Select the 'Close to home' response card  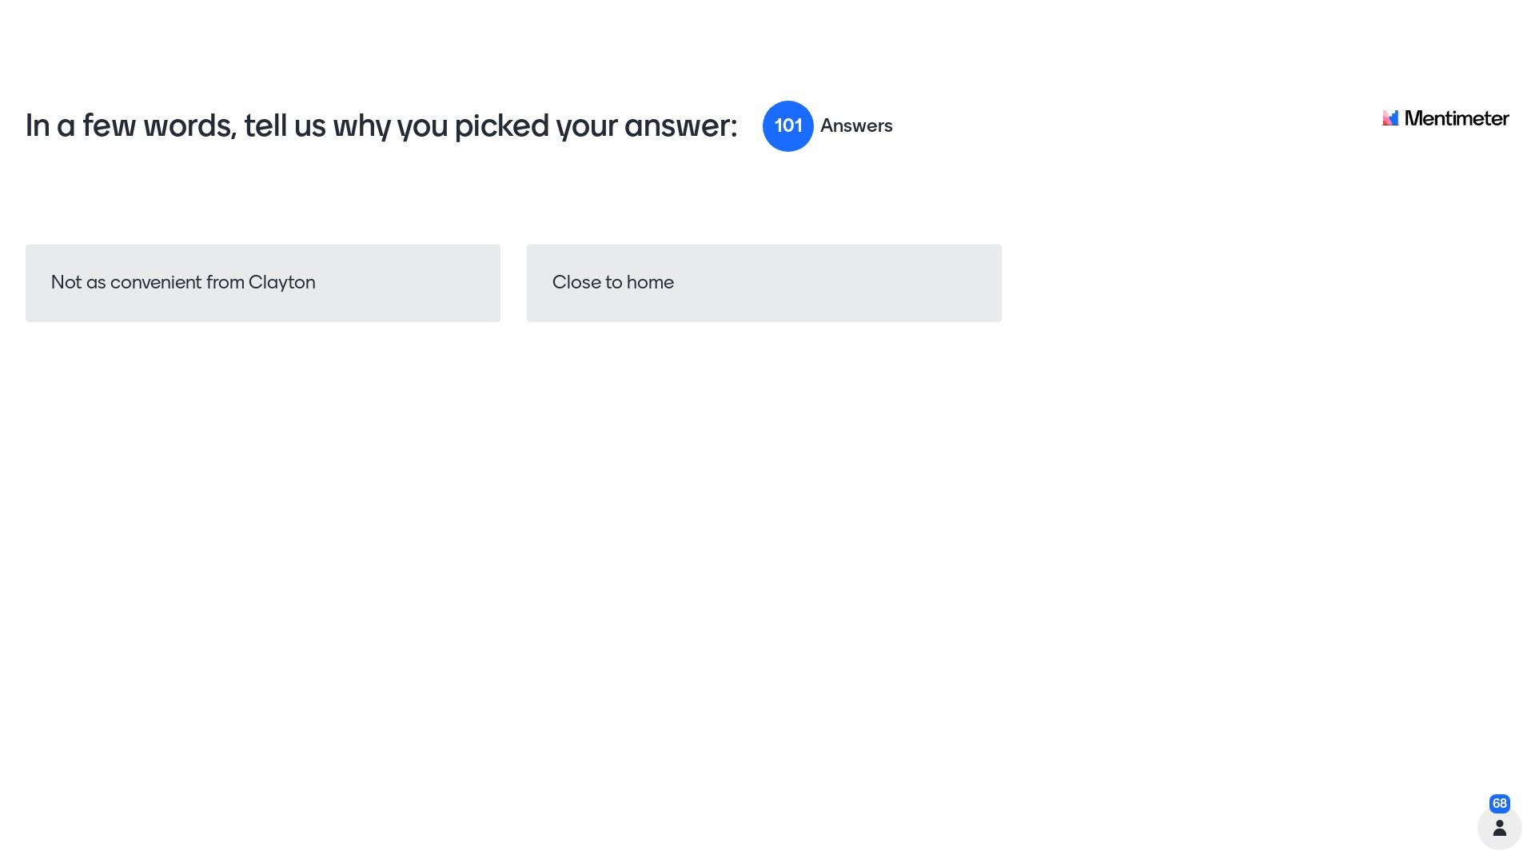(764, 283)
